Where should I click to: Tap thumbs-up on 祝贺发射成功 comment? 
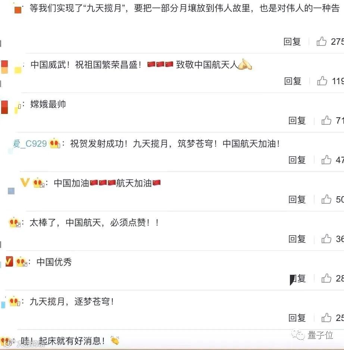tap(326, 160)
